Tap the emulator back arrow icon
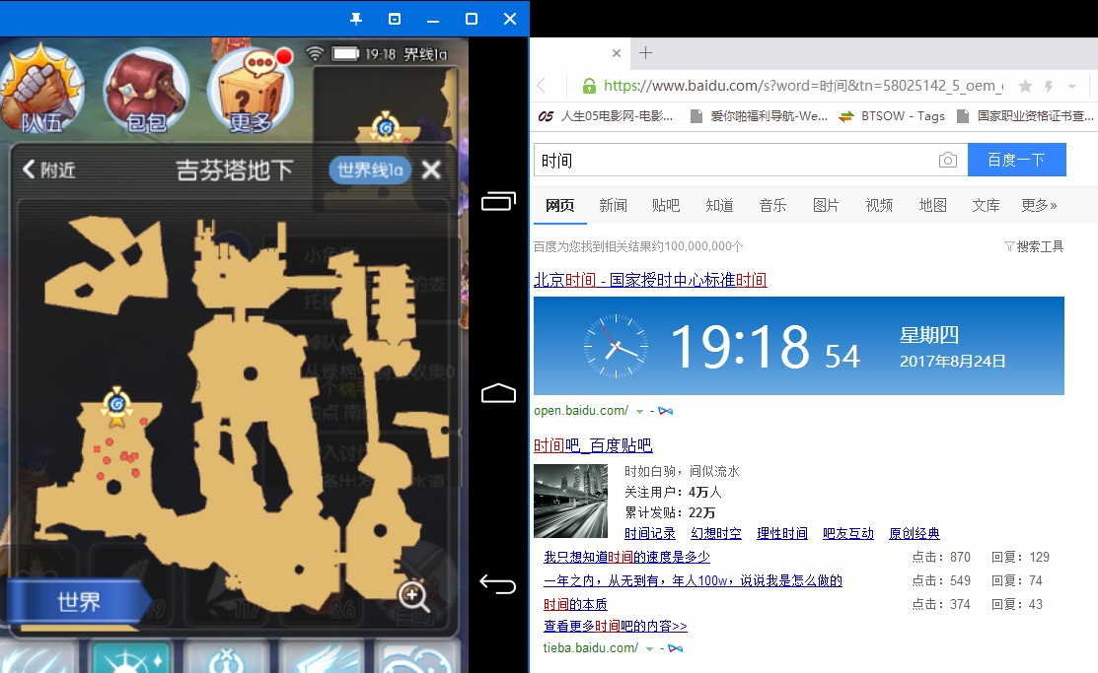 [x=498, y=583]
